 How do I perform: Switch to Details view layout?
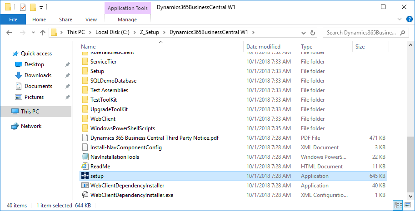point(398,205)
